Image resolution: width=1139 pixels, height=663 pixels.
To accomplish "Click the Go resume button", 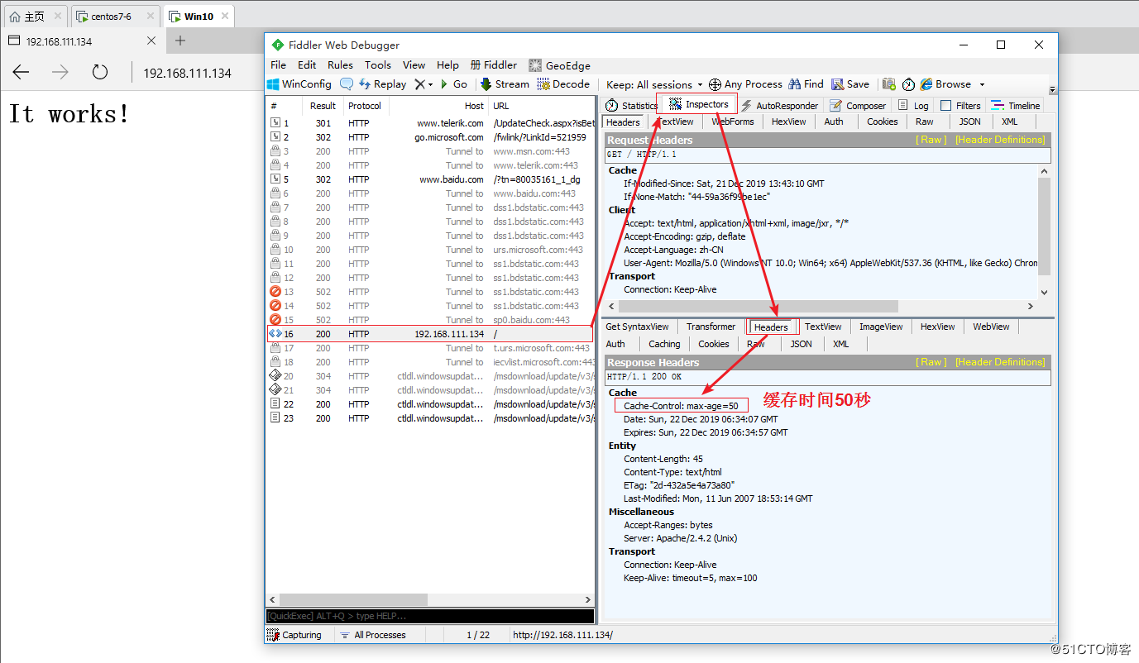I will [x=454, y=84].
